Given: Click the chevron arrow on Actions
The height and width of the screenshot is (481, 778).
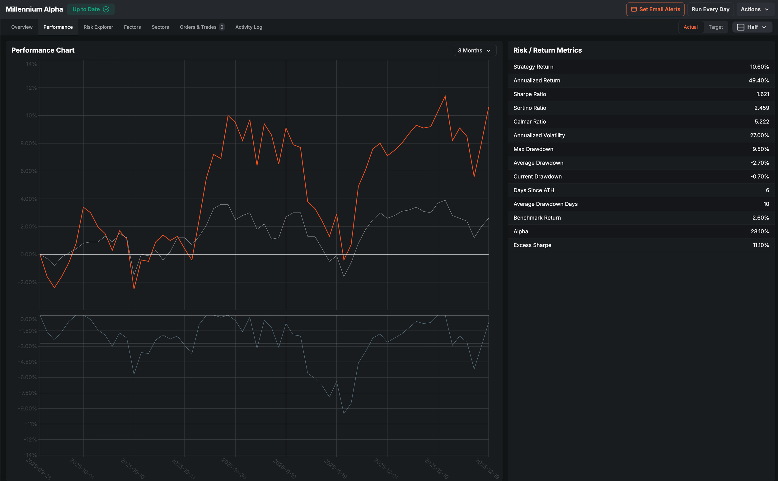Looking at the screenshot, I should tap(767, 10).
